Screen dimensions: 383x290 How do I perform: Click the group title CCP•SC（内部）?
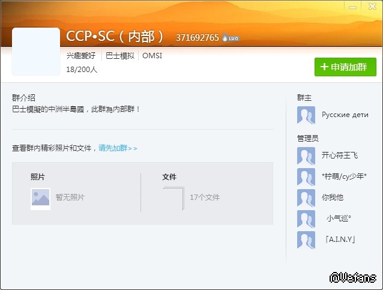[x=115, y=37]
